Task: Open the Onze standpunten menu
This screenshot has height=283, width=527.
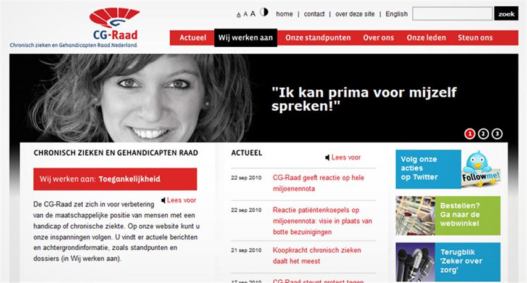Action: point(318,38)
